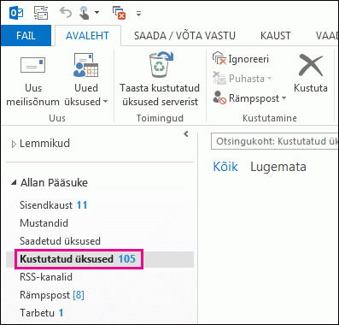Open the Touch mode dropdown arrow

point(96,13)
